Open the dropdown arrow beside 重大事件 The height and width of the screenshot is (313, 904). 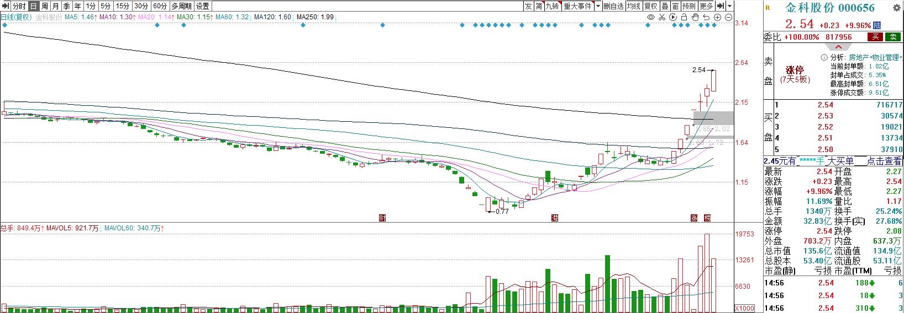click(x=598, y=6)
